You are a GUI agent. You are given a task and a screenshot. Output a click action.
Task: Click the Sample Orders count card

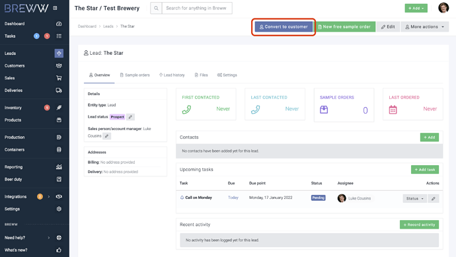(x=344, y=105)
